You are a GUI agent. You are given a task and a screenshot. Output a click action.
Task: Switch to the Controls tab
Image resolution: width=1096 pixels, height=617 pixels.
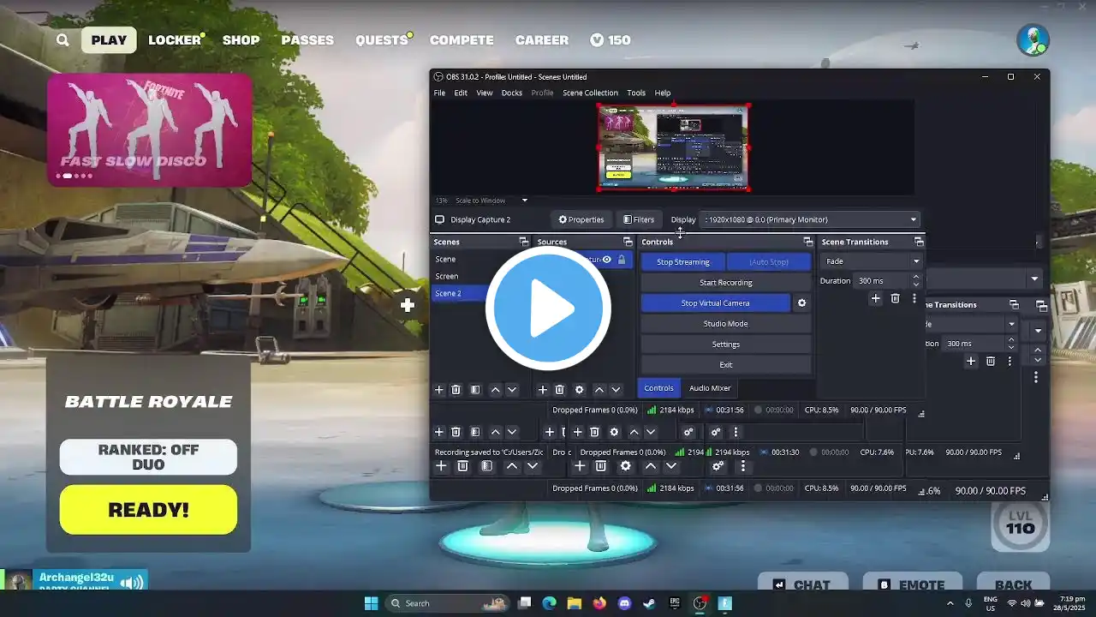click(658, 388)
